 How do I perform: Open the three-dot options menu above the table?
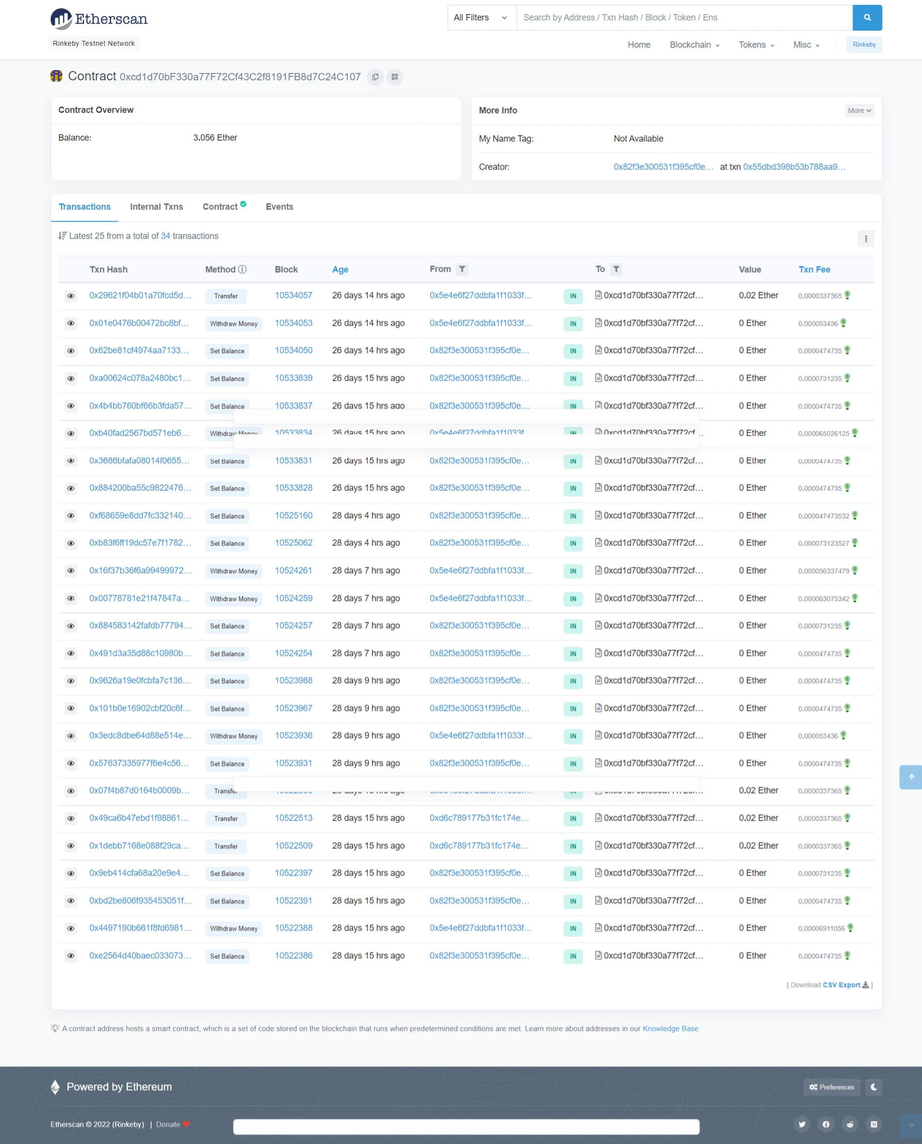pos(865,239)
